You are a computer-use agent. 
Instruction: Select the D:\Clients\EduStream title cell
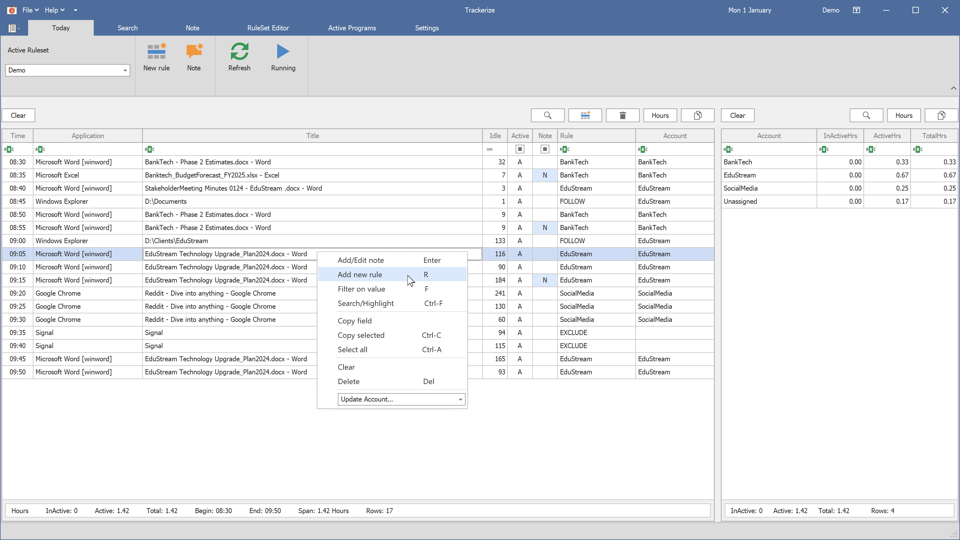(312, 241)
